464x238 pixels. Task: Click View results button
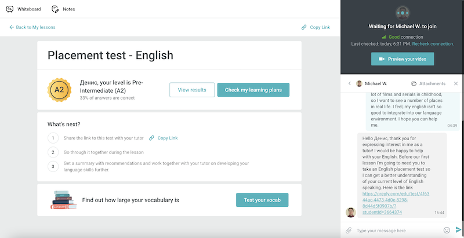click(x=191, y=90)
